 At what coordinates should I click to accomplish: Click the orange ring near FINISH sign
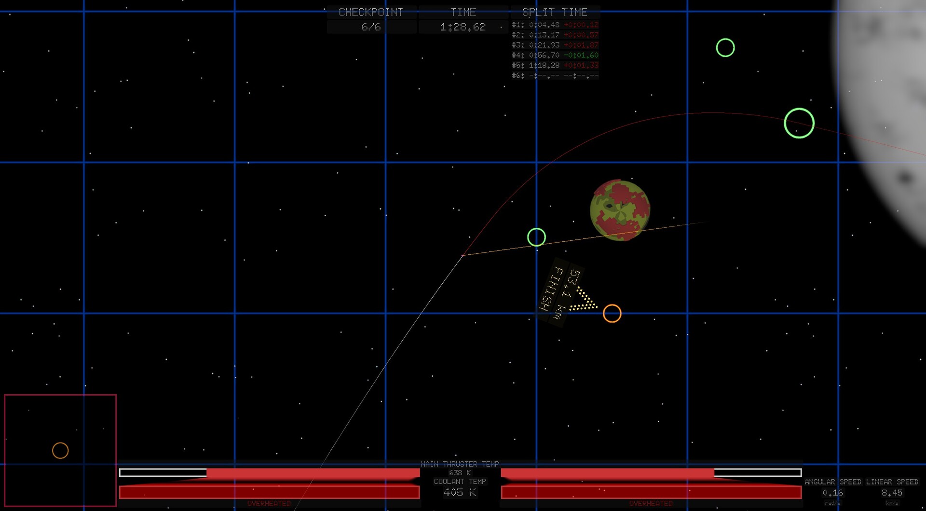612,314
